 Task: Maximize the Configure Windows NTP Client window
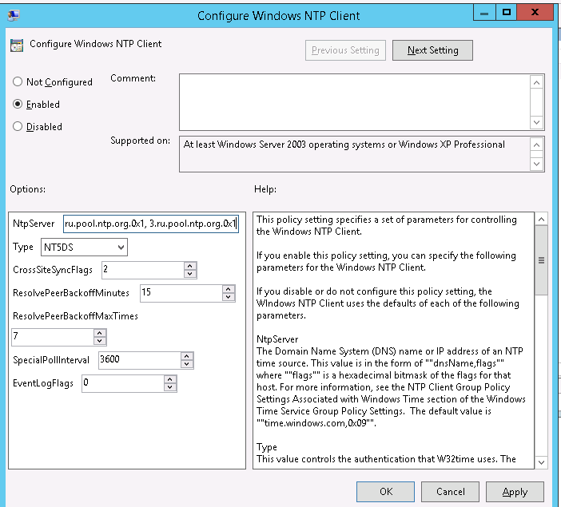507,13
